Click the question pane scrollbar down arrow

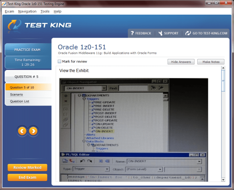223,180
